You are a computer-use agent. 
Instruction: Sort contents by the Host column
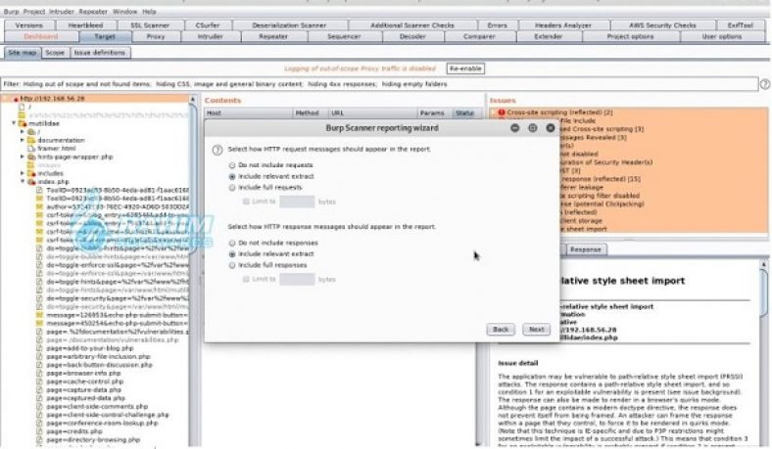(248, 113)
